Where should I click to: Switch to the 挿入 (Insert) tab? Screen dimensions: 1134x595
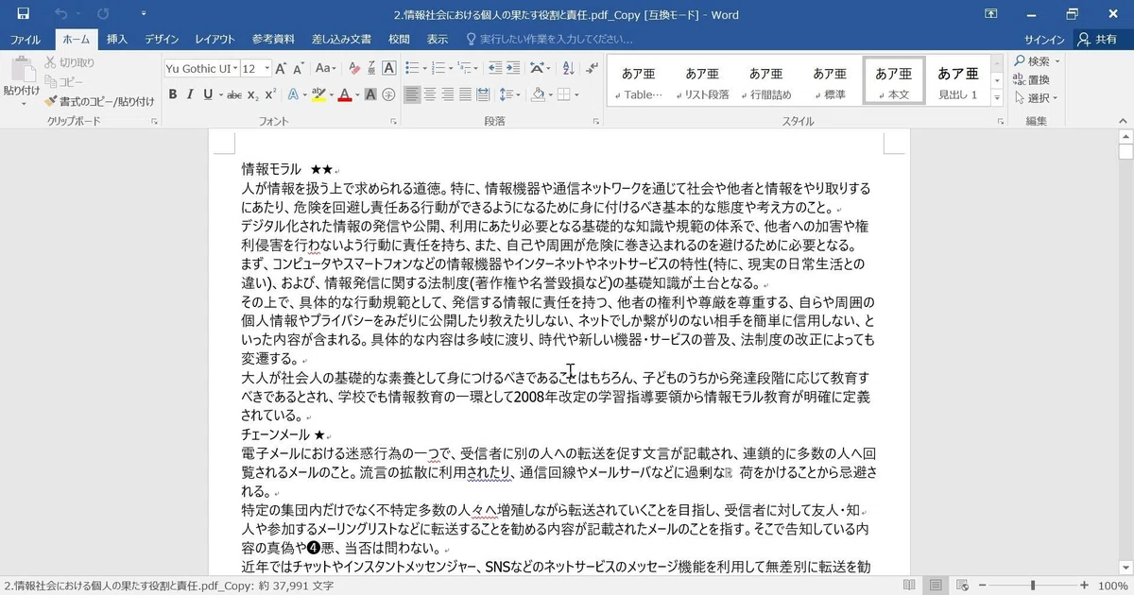(117, 40)
